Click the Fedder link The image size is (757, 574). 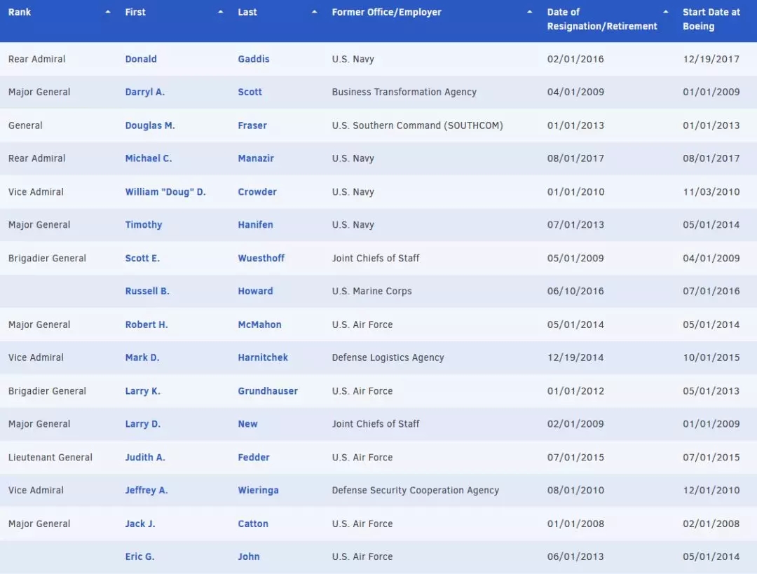coord(254,457)
